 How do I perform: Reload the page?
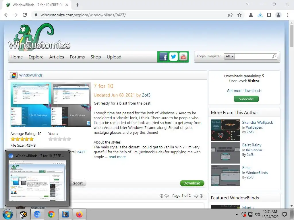(25, 15)
